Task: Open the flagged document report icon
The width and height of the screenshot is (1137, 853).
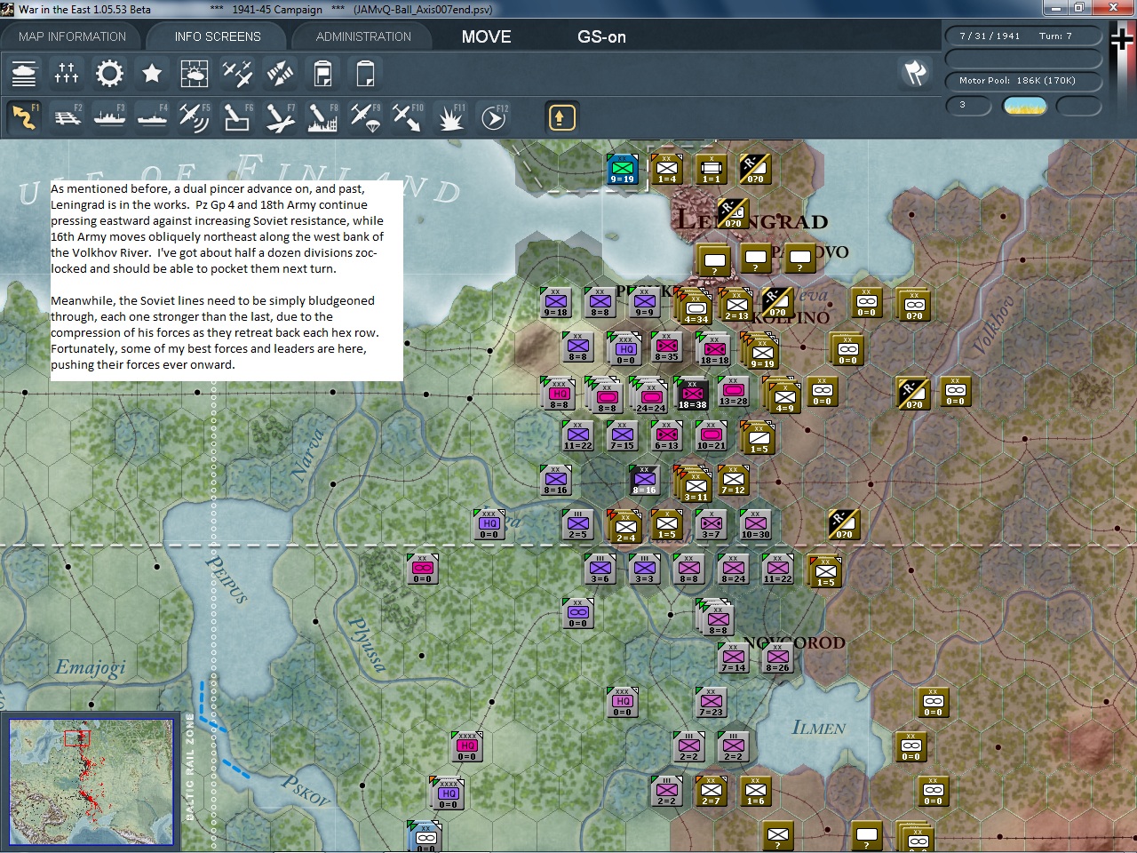Action: 322,73
